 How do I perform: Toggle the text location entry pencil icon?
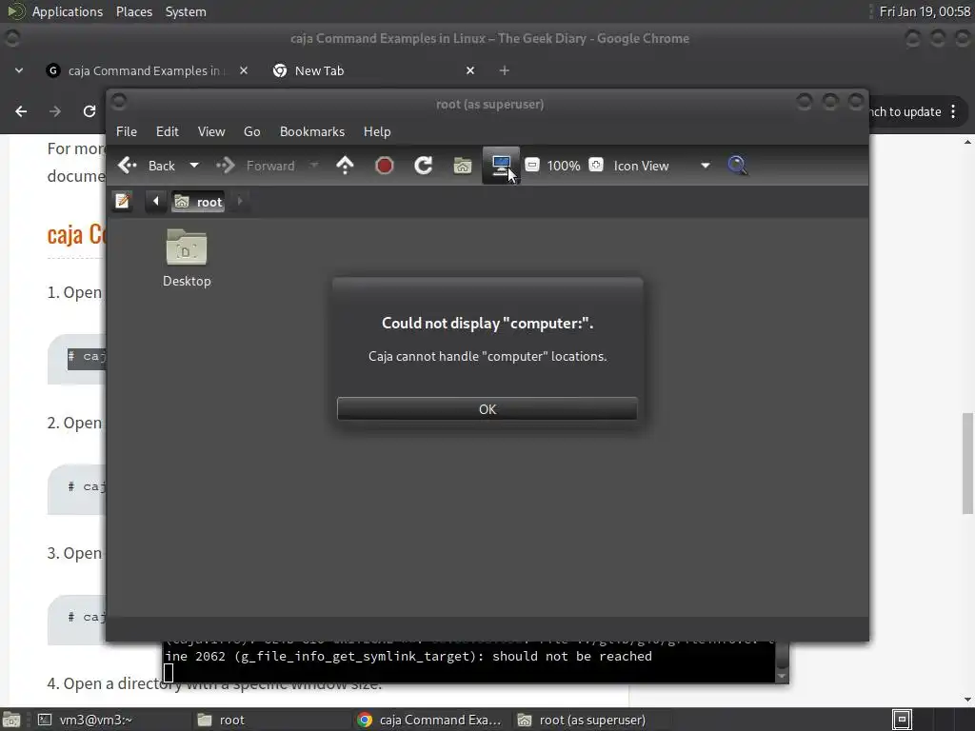click(x=123, y=202)
